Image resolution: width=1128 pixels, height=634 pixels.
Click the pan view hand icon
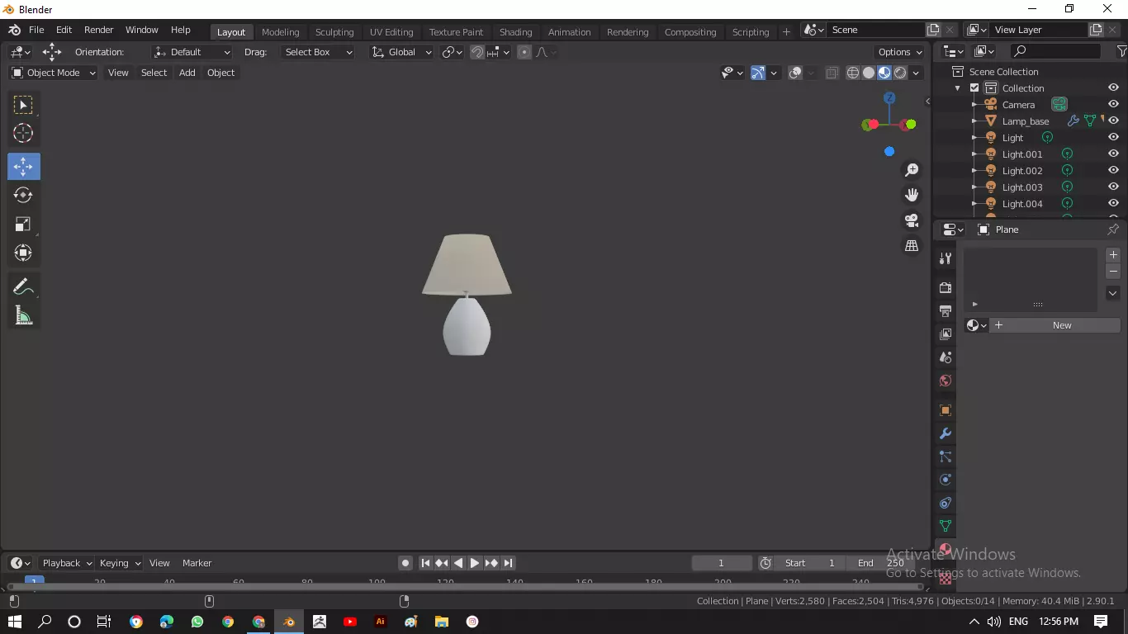coord(912,196)
